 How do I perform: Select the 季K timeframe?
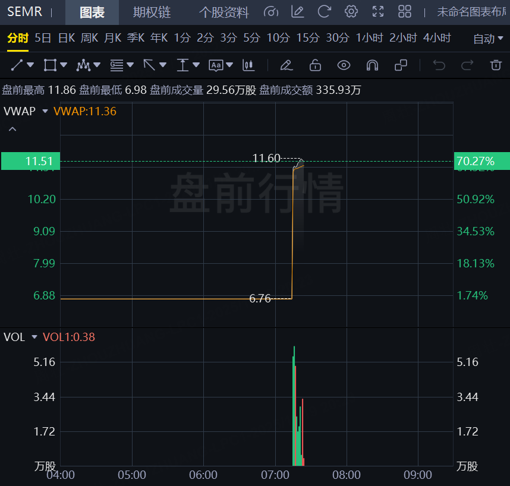pos(136,38)
